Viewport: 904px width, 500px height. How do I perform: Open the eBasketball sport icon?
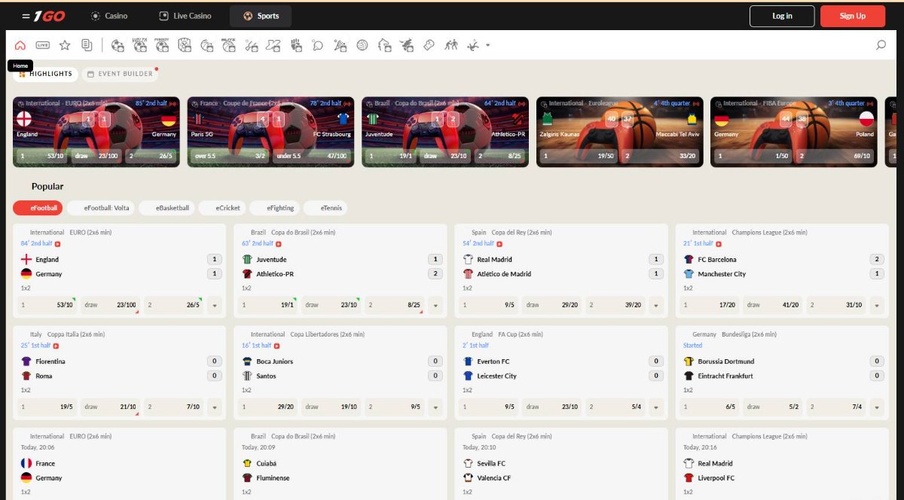206,47
